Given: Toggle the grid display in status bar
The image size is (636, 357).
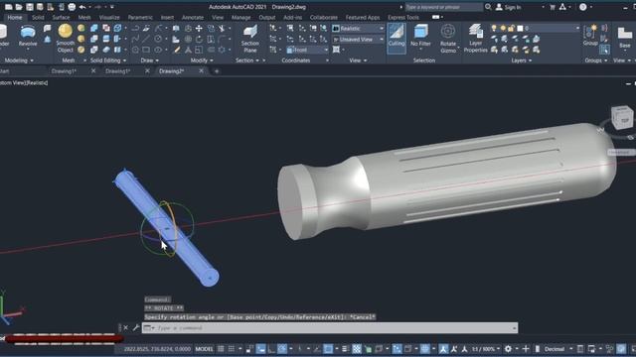Looking at the screenshot, I should tap(221, 349).
